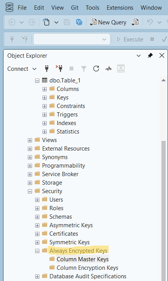This screenshot has width=168, height=281.
Task: Click the Undo toolbar icon
Action: [150, 22]
